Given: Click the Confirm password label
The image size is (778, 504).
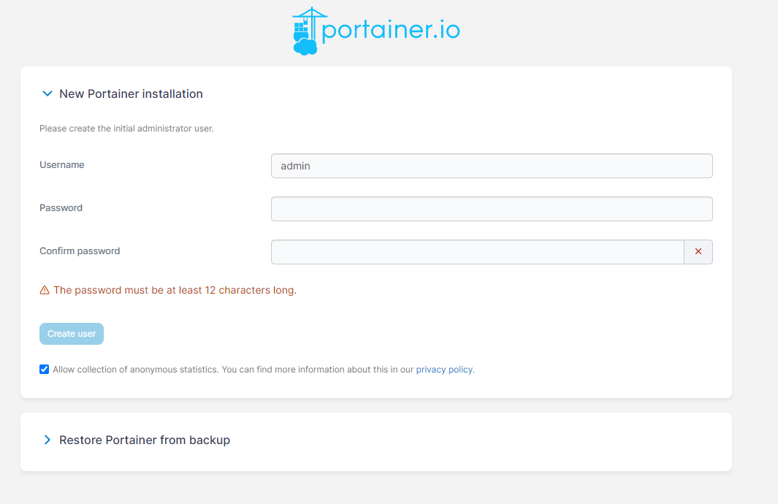Looking at the screenshot, I should tap(80, 251).
